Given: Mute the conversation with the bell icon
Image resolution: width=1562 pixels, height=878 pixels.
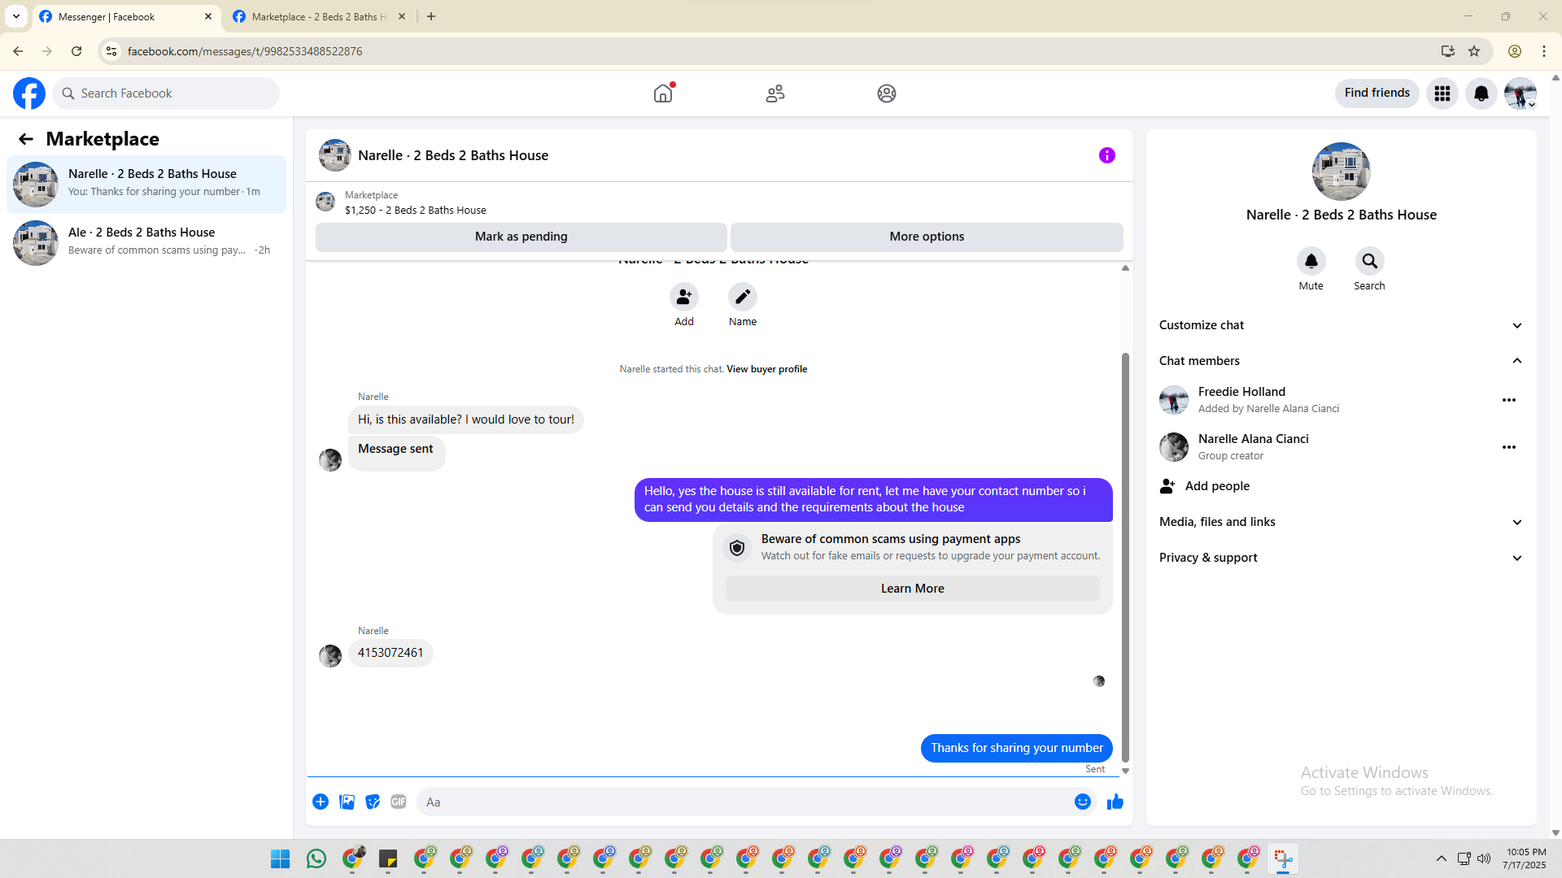Looking at the screenshot, I should pyautogui.click(x=1311, y=261).
